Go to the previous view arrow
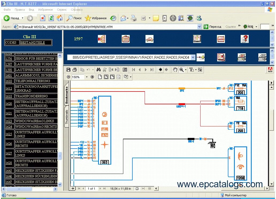276x199 pixels. [160, 70]
